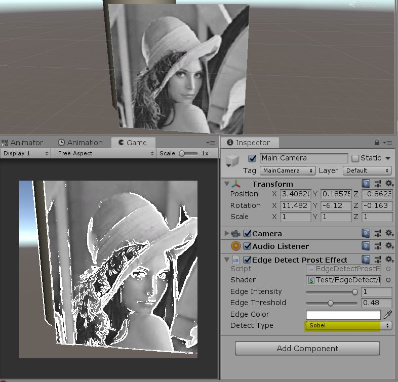Image resolution: width=398 pixels, height=382 pixels.
Task: Adjust the Edge Threshold slider handle
Action: coord(331,303)
